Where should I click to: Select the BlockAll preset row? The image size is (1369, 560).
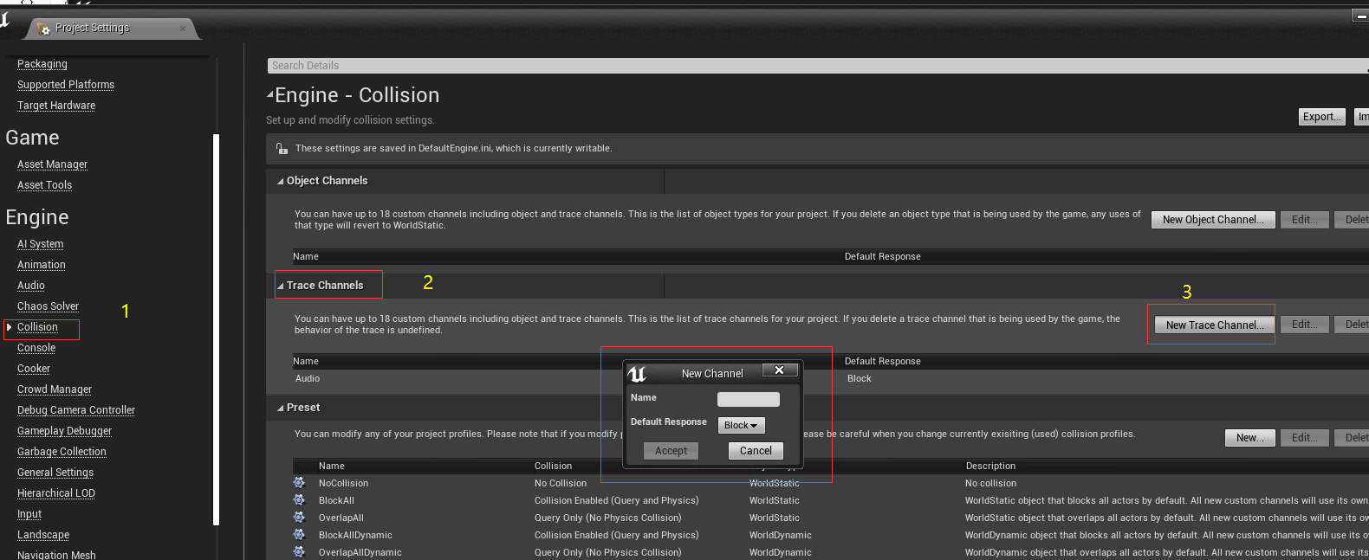[x=830, y=500]
